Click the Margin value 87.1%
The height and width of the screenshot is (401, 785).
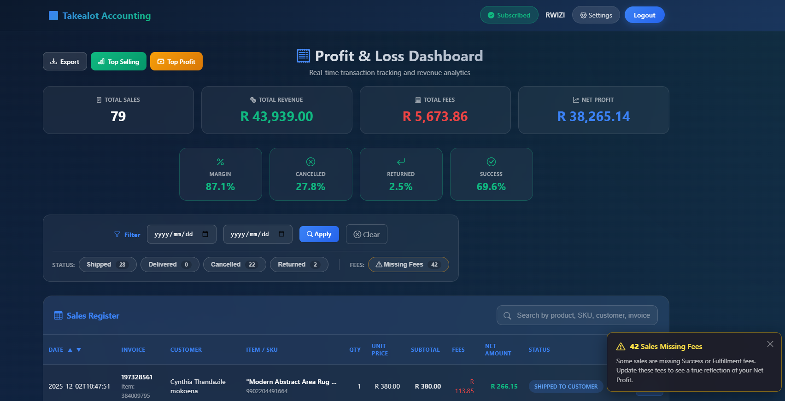click(x=220, y=187)
